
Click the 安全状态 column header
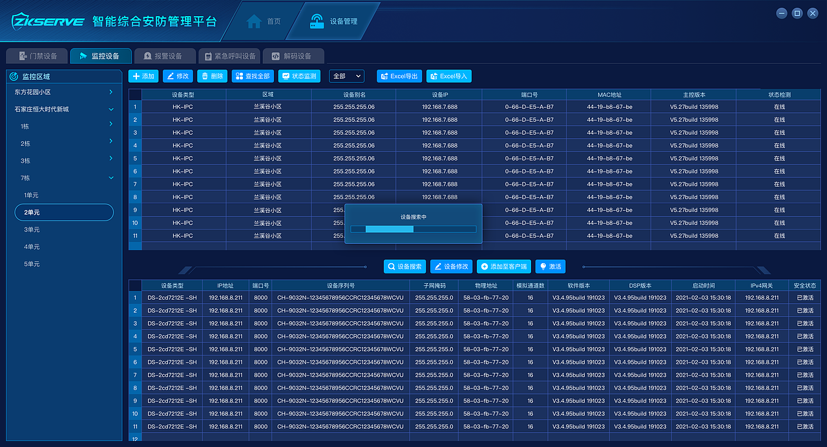tap(805, 285)
